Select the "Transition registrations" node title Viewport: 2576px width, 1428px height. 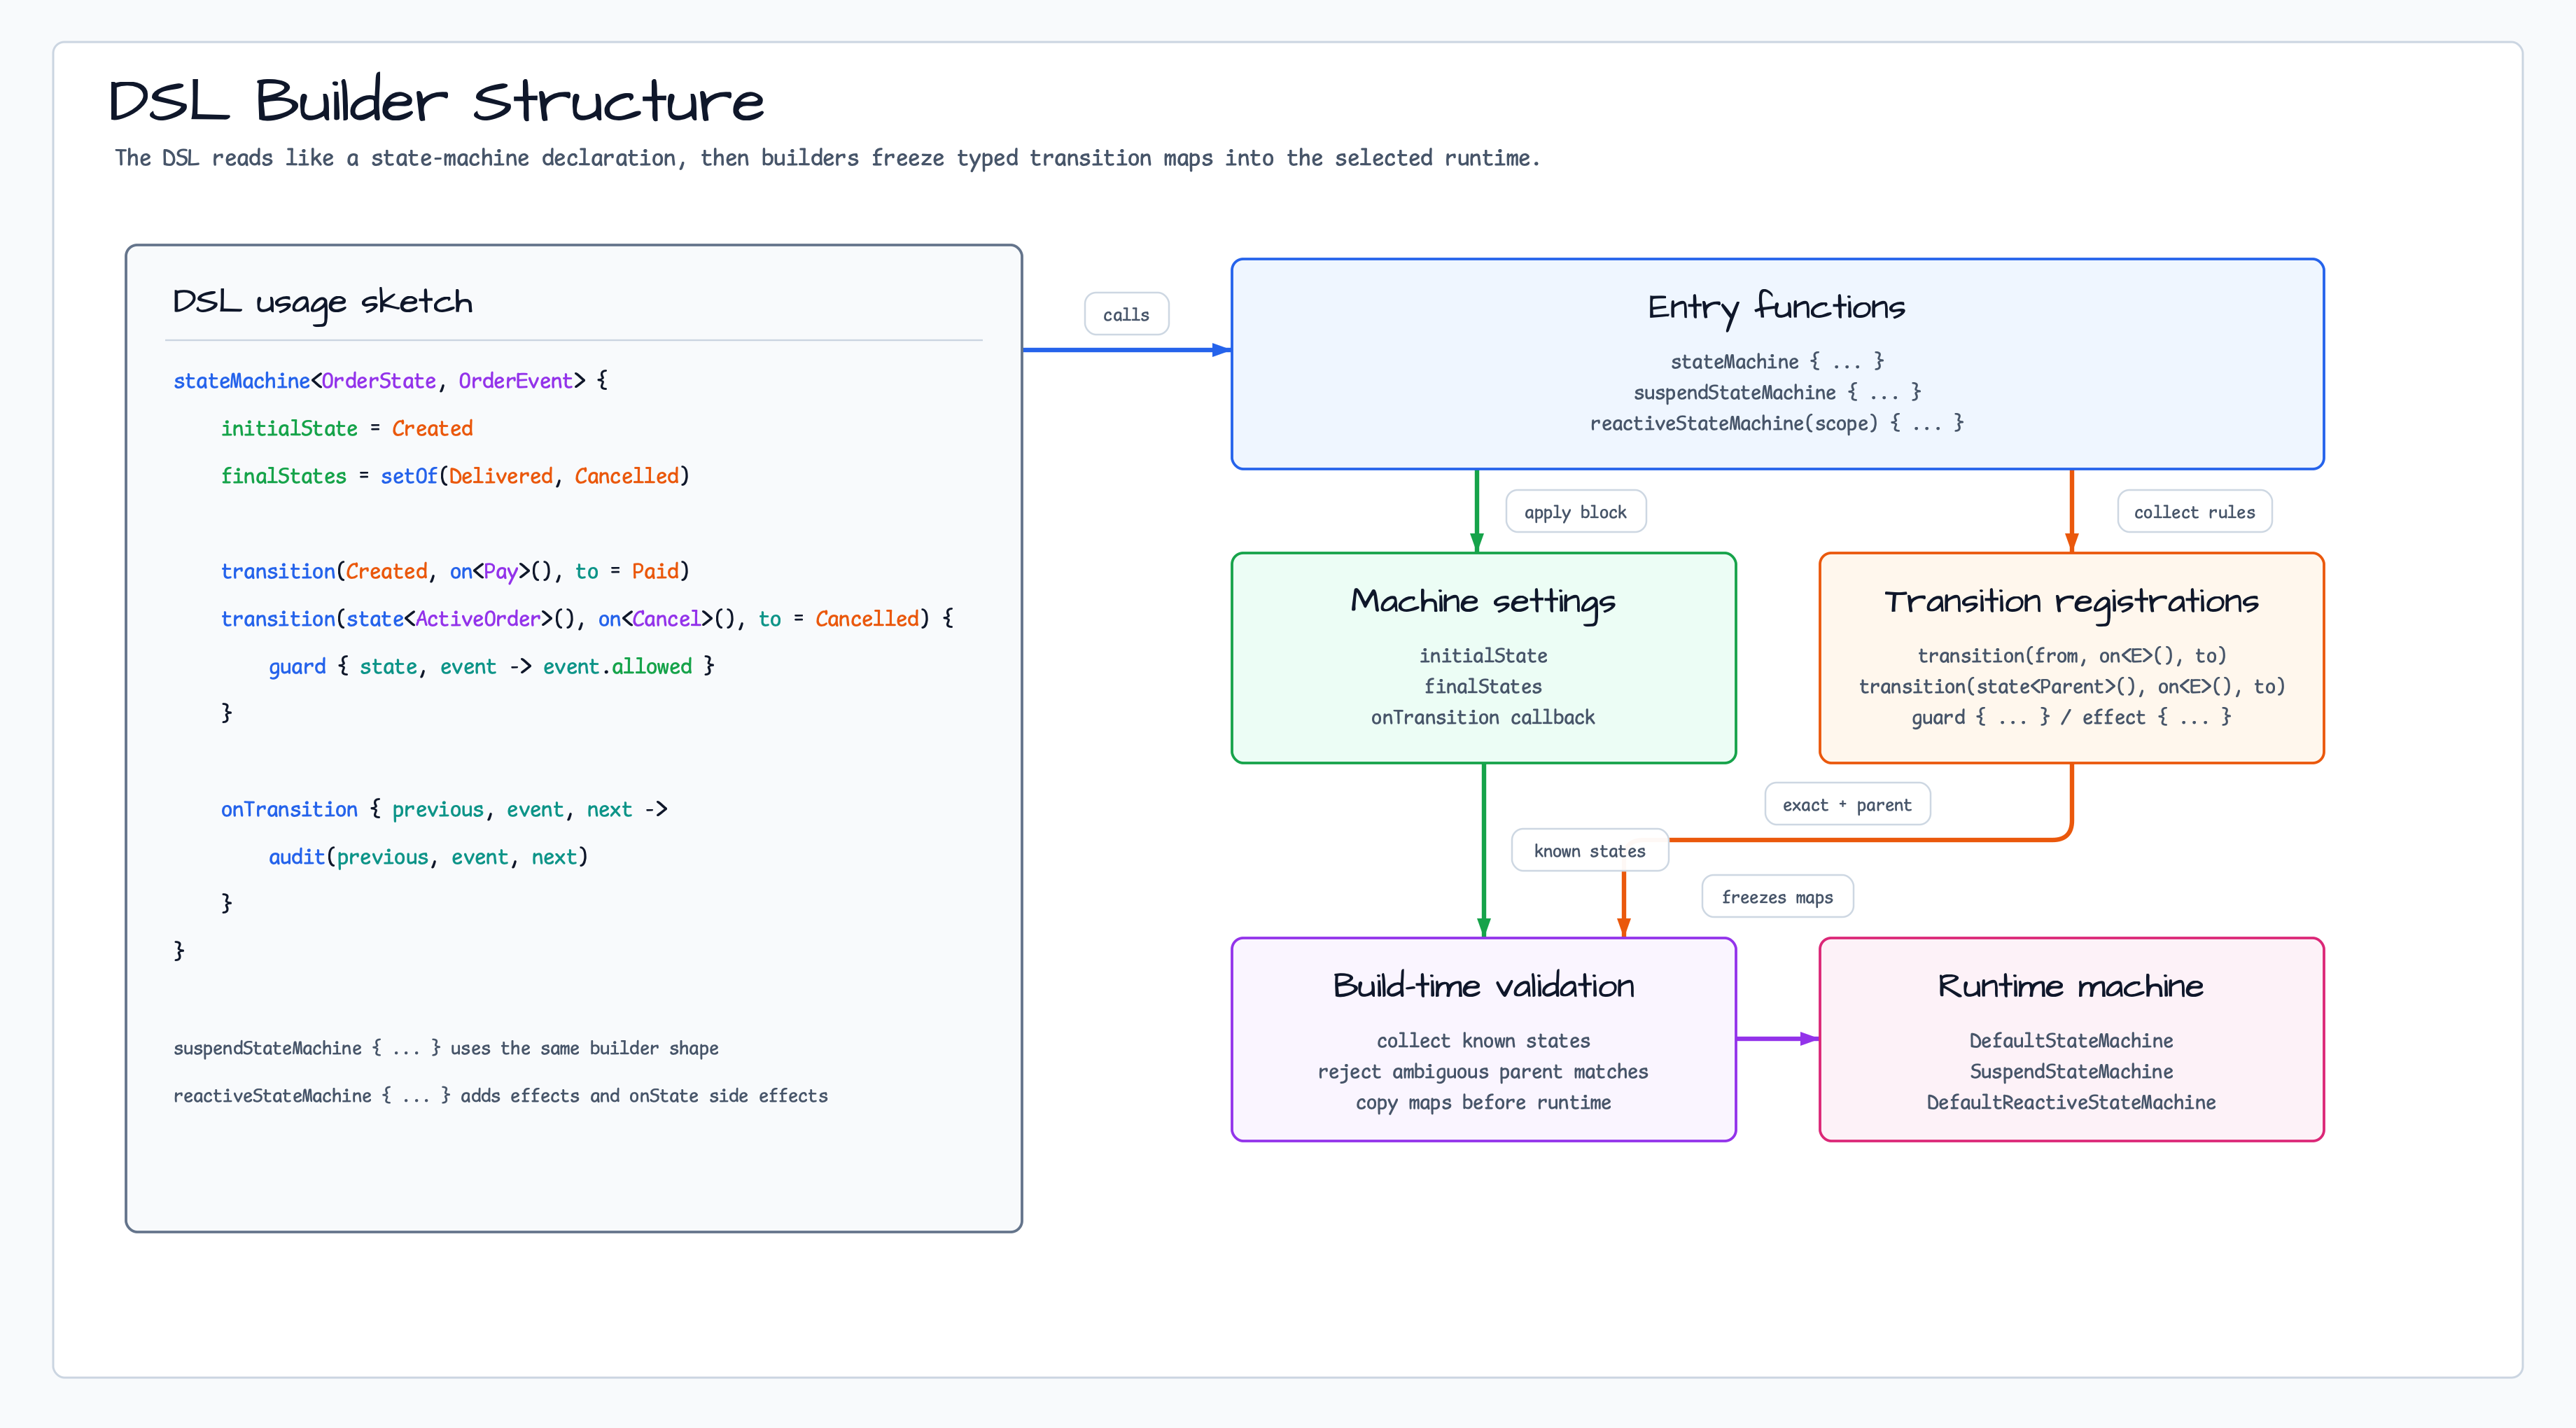(2071, 601)
